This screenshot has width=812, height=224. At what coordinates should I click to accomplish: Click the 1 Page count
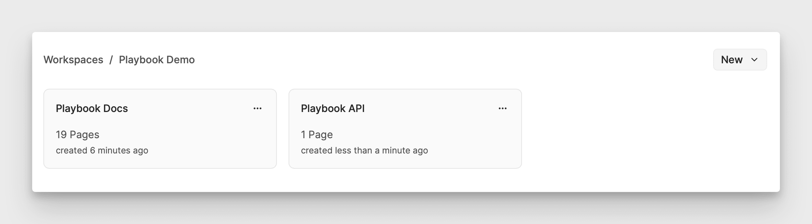click(317, 135)
